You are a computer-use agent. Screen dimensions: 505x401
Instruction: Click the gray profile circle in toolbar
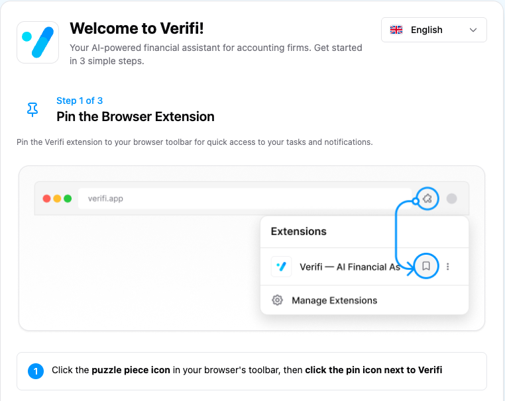pos(452,199)
